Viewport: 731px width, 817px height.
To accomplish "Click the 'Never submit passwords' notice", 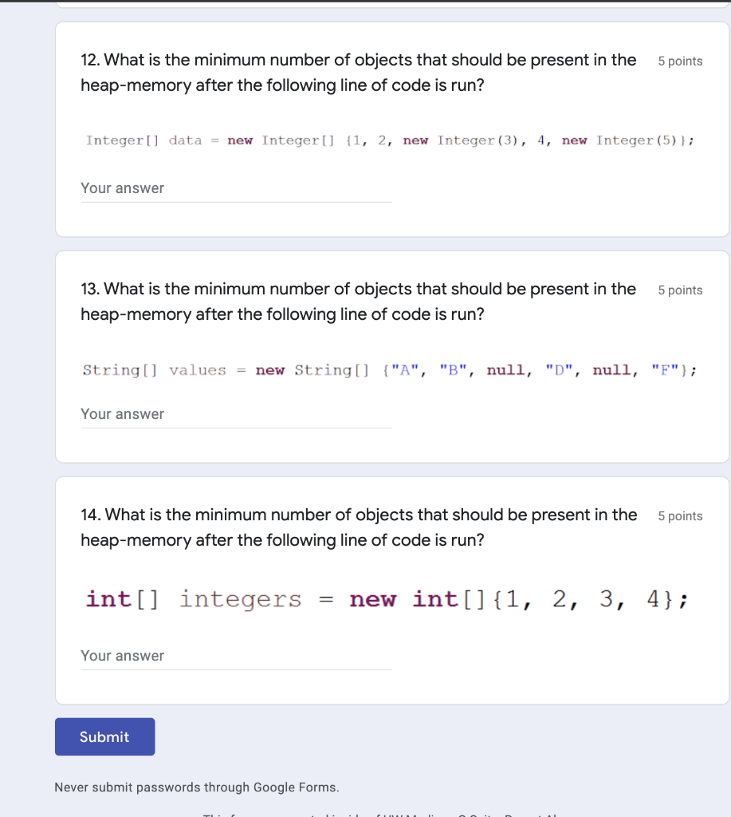I will click(x=196, y=787).
